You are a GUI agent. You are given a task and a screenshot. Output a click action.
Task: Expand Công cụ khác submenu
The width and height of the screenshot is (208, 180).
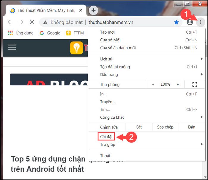[x=146, y=117]
